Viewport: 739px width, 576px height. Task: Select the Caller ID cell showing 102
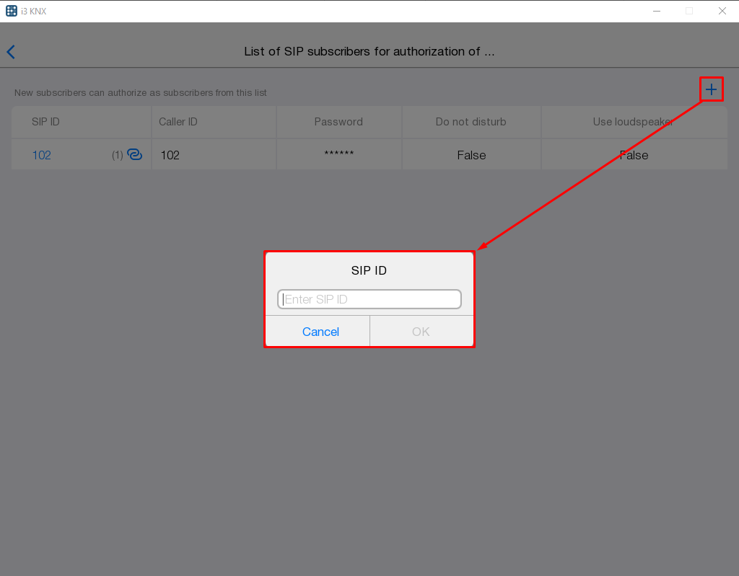tap(170, 154)
